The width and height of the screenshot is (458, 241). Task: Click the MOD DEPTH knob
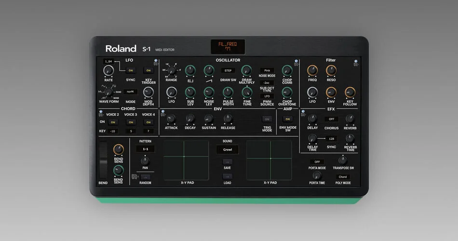[148, 92]
